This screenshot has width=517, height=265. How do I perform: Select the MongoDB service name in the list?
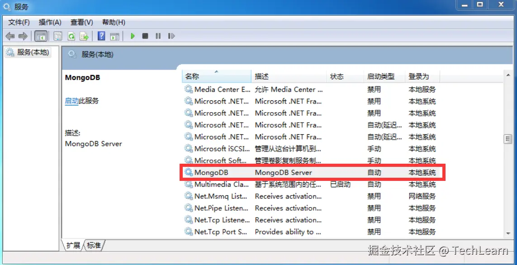tap(211, 172)
